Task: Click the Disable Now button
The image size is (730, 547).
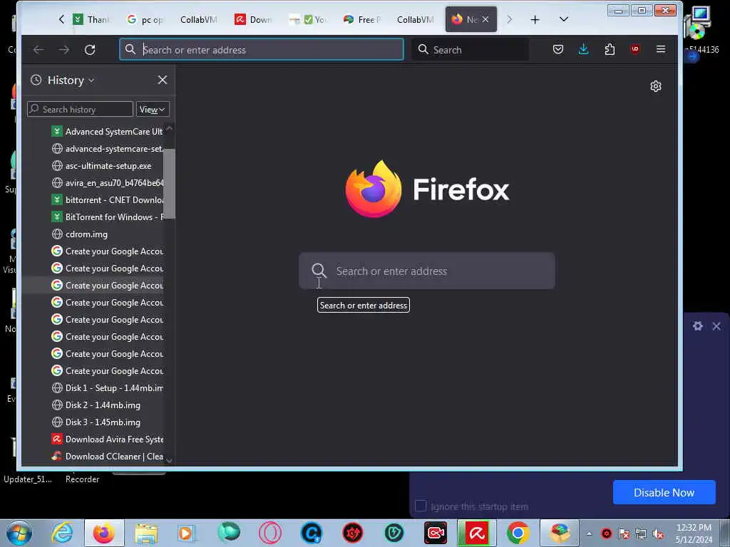Action: [x=664, y=492]
